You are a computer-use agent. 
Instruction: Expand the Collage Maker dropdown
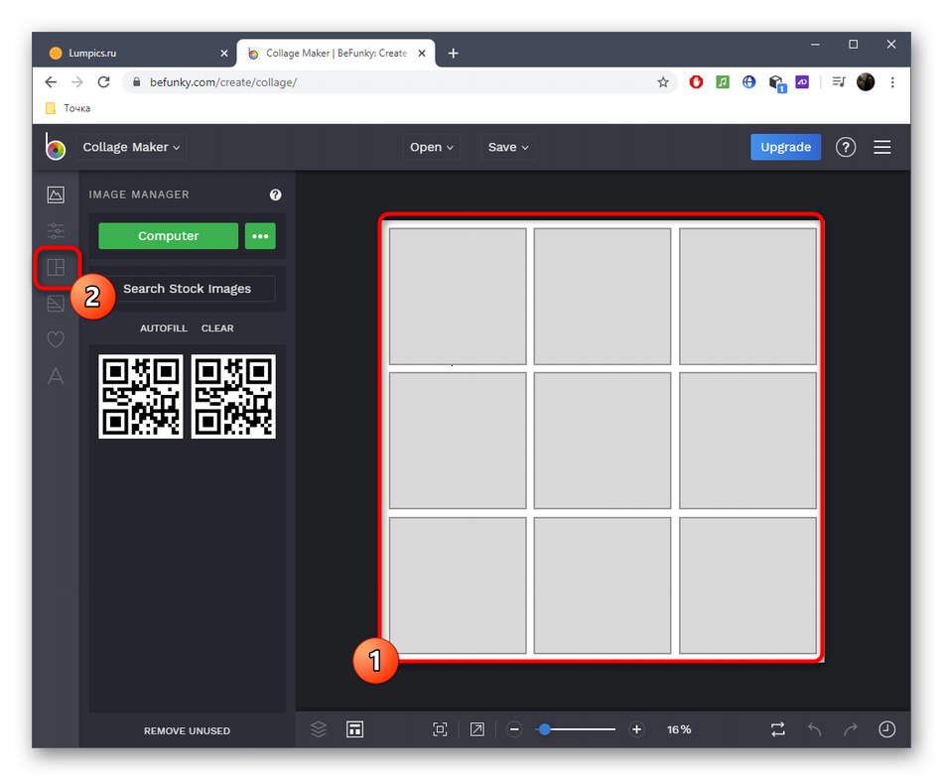131,147
